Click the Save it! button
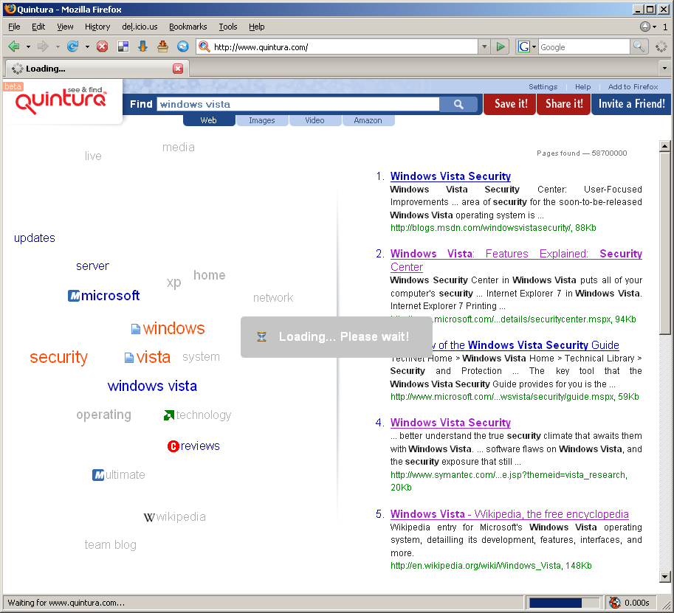This screenshot has width=674, height=613. [x=511, y=105]
